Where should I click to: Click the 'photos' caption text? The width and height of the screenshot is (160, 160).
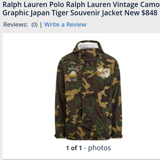click(x=100, y=148)
